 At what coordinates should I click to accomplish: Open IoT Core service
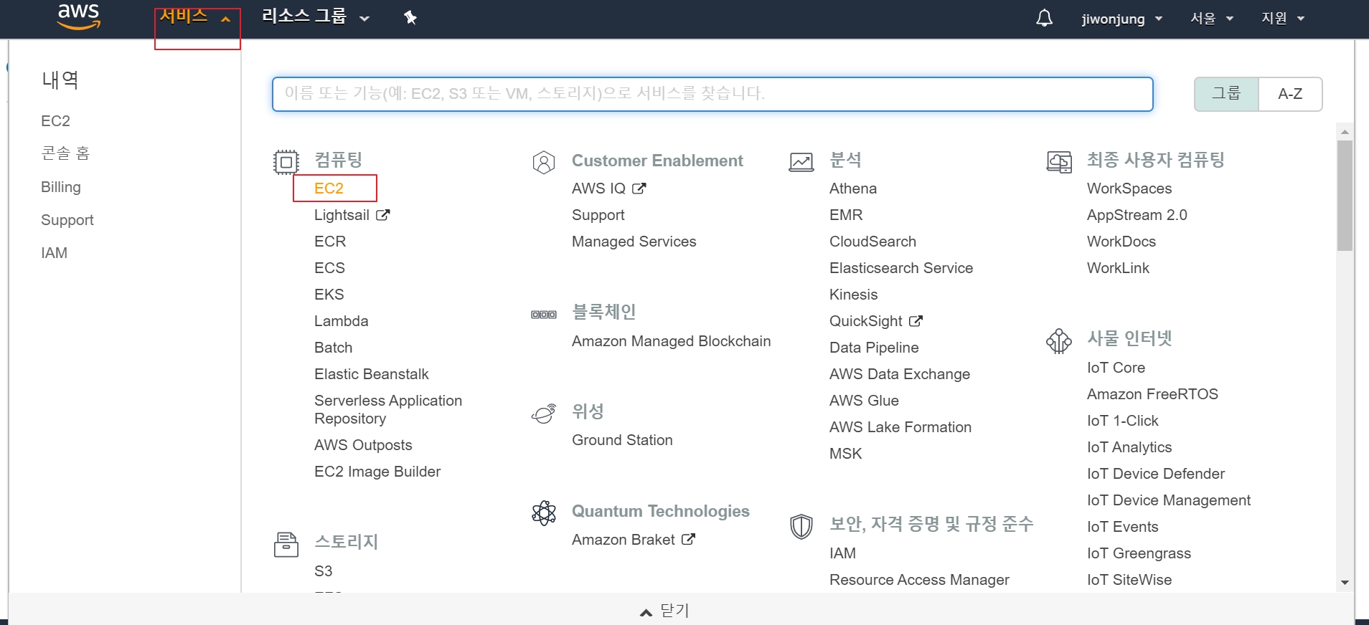[1116, 368]
